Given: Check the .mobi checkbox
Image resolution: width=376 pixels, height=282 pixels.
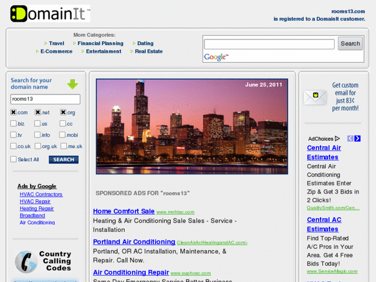Looking at the screenshot, I should point(63,135).
